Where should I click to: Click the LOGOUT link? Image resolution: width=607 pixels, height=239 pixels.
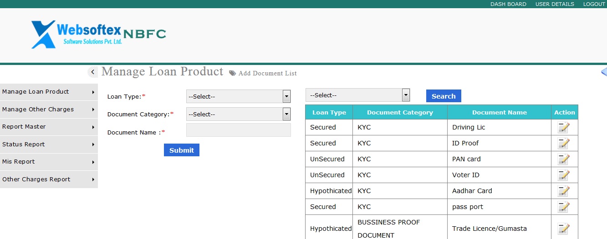tap(594, 4)
